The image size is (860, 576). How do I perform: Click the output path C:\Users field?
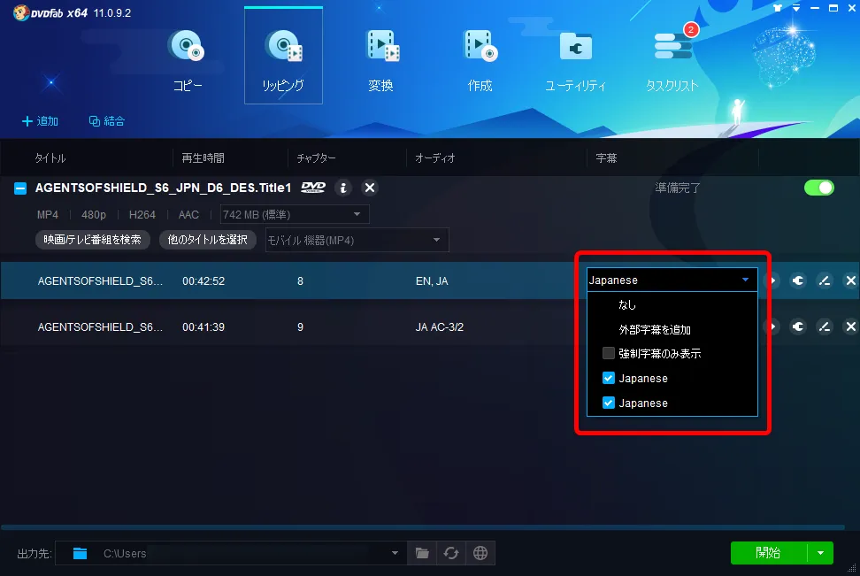pyautogui.click(x=230, y=553)
